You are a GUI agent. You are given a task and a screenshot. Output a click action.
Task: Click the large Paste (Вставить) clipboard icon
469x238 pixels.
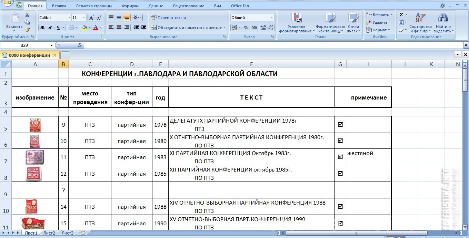pos(14,18)
